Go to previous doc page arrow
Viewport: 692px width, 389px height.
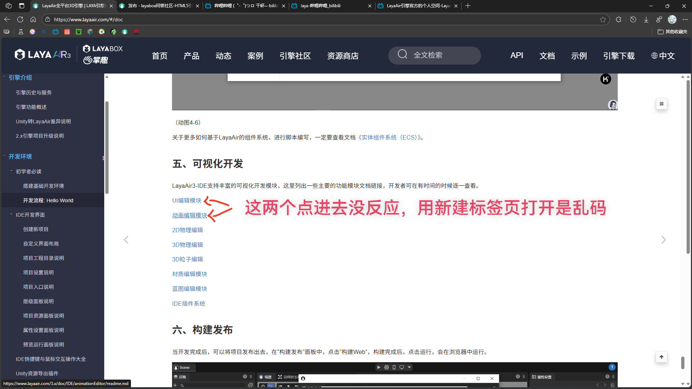126,240
